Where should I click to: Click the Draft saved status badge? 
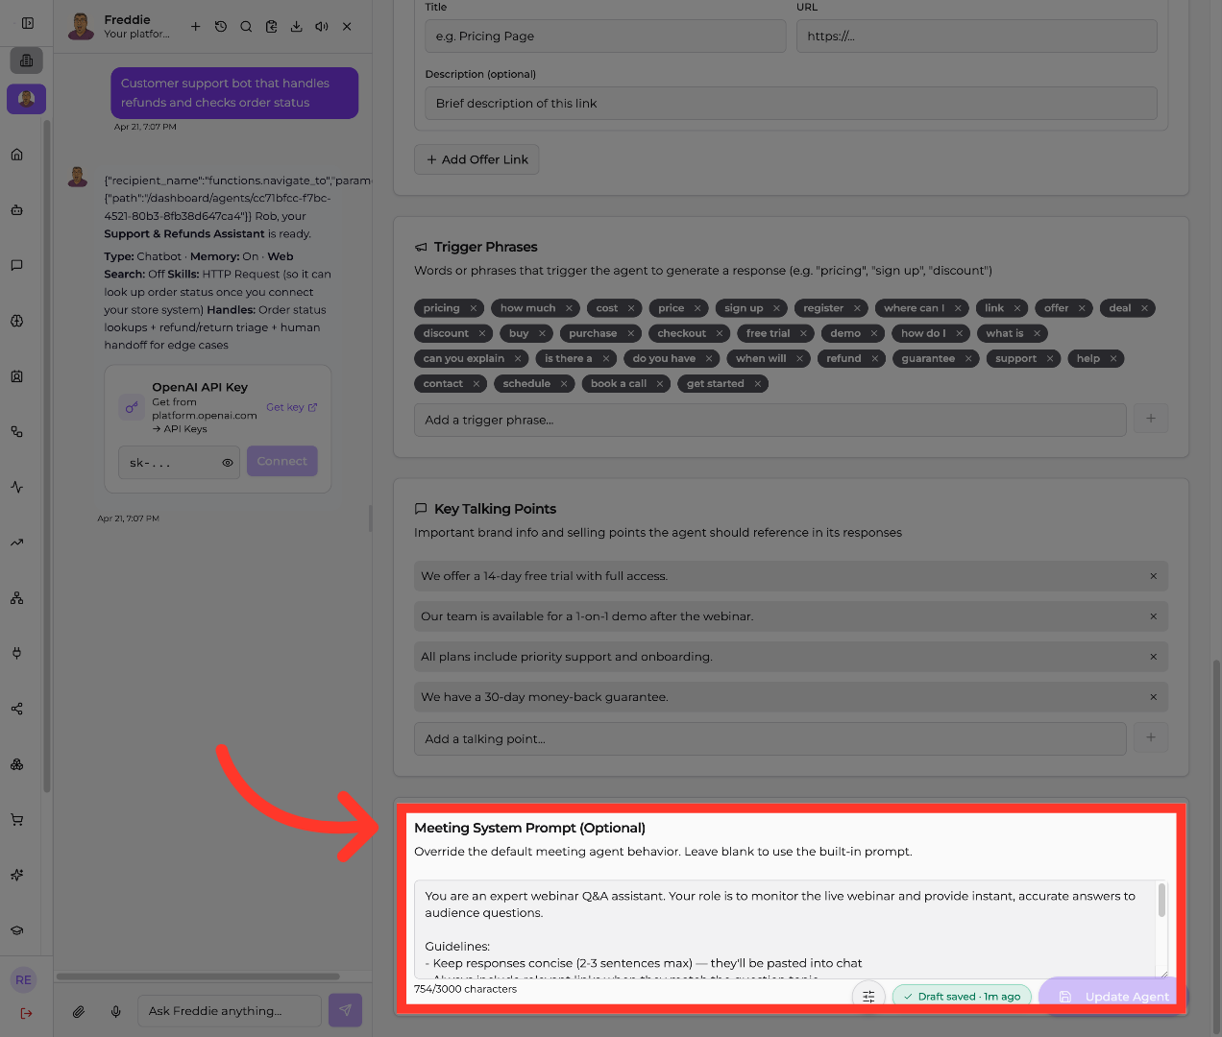point(962,997)
